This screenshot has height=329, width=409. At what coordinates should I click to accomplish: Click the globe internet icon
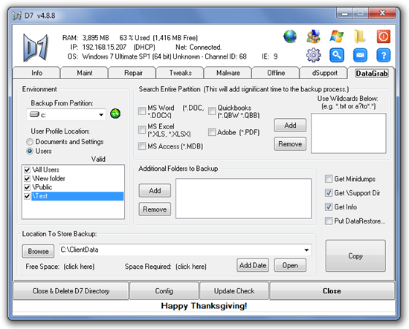(x=290, y=36)
